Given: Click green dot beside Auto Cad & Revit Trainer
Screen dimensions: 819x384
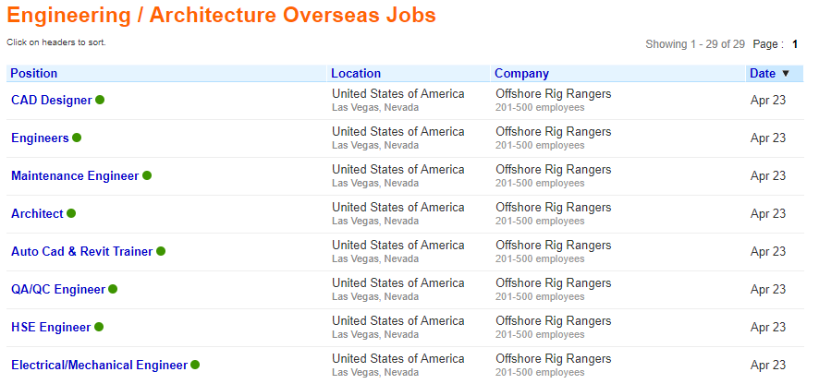Looking at the screenshot, I should 161,251.
